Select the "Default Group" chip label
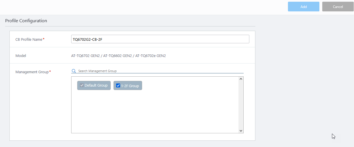The width and height of the screenshot is (354, 147). point(96,85)
